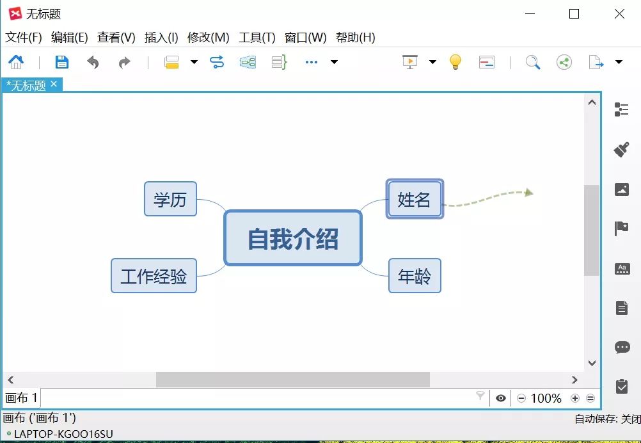Open the 查看(V) menu
The width and height of the screenshot is (641, 443).
click(x=116, y=38)
